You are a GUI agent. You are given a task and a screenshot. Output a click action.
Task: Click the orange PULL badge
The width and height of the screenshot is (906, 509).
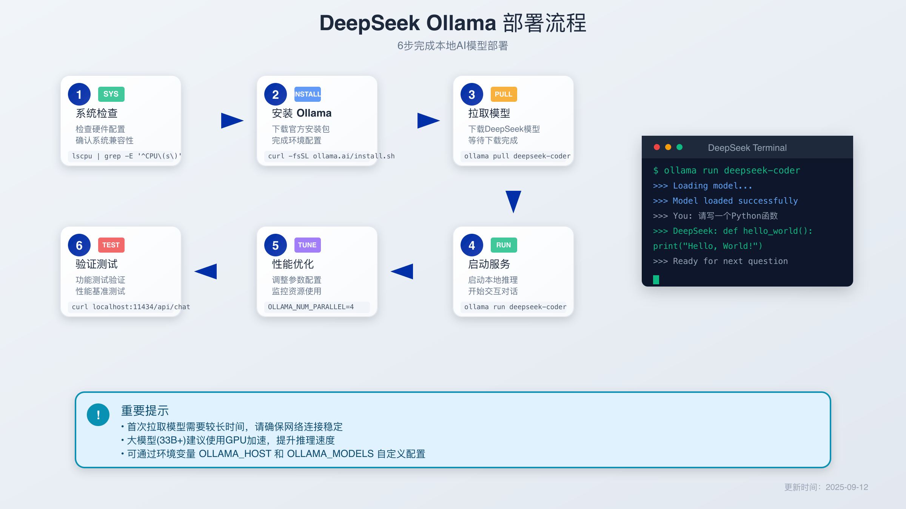tap(504, 94)
